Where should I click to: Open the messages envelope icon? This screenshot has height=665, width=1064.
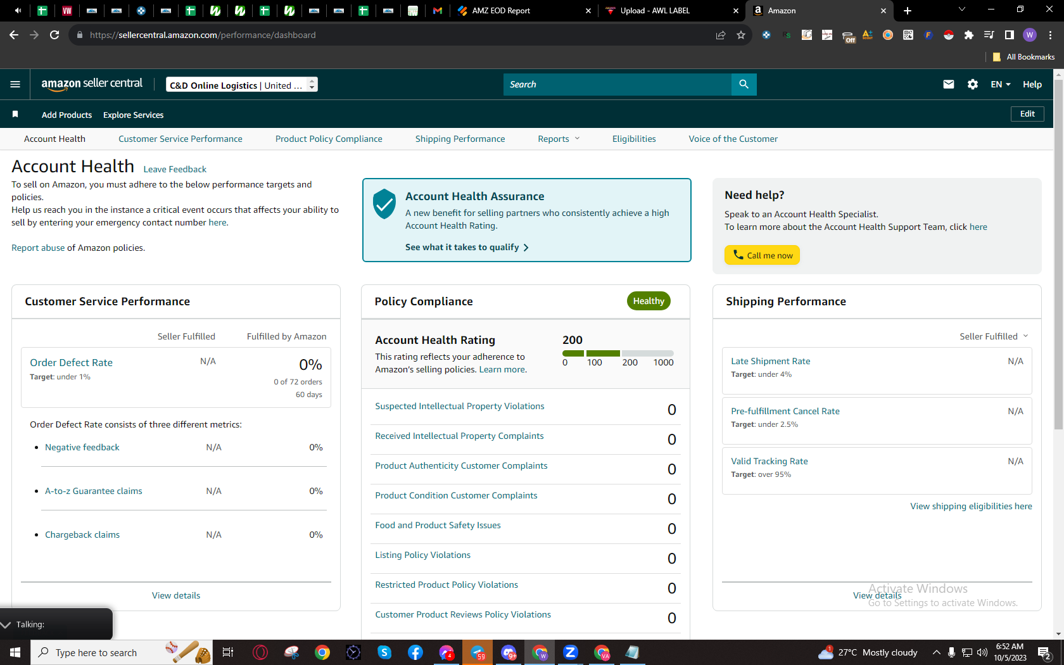[948, 84]
